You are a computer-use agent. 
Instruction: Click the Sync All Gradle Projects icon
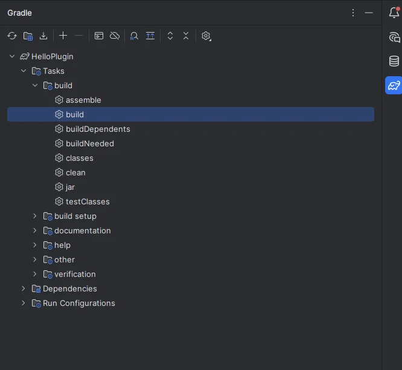click(12, 36)
